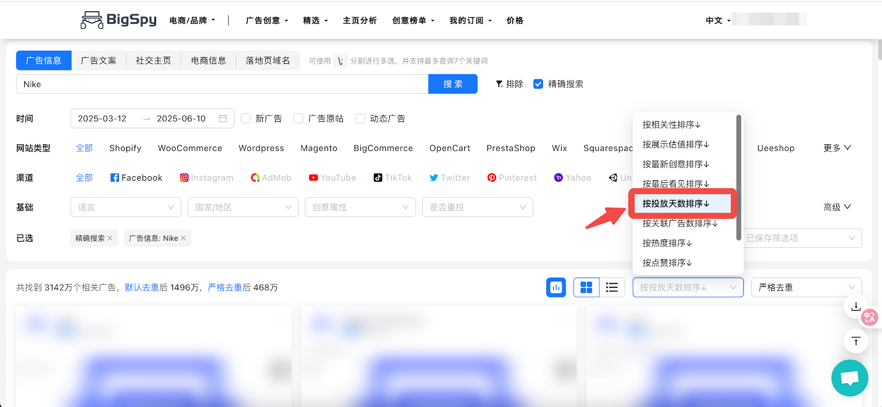Switch to the 广告文案 tab

tap(99, 61)
